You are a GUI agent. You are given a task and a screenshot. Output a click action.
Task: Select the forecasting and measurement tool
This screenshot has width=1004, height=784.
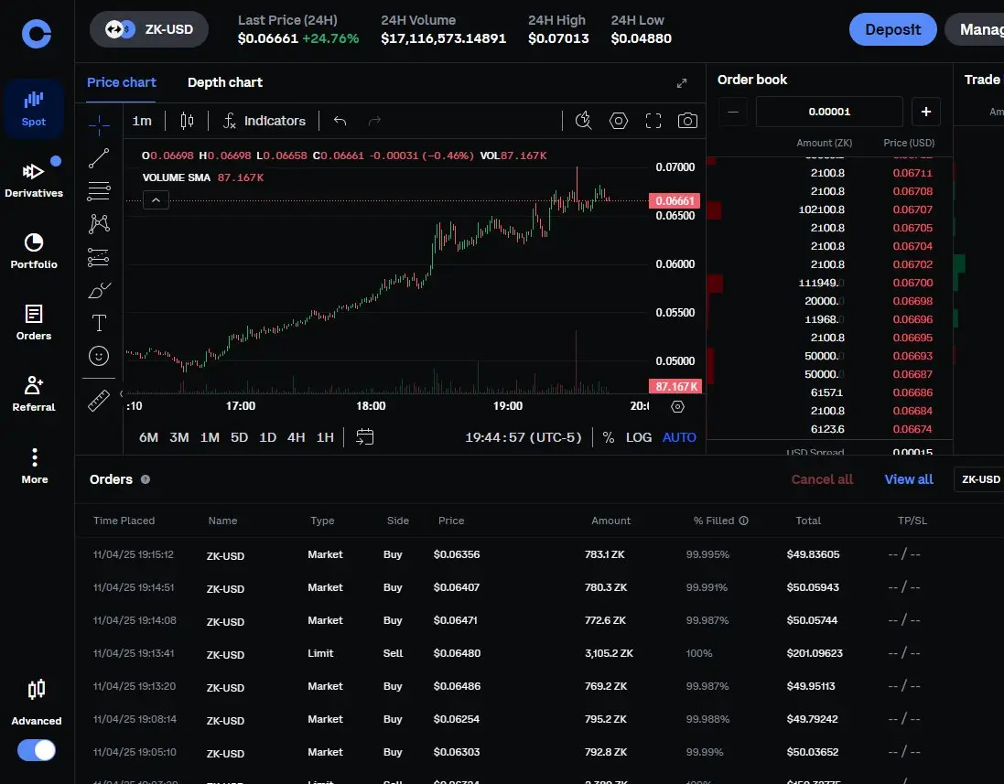[x=99, y=257]
